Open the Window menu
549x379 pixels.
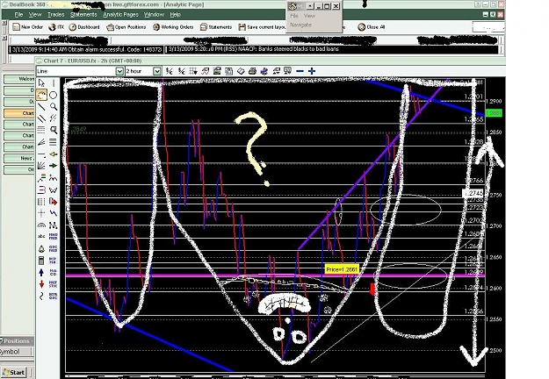tap(154, 15)
